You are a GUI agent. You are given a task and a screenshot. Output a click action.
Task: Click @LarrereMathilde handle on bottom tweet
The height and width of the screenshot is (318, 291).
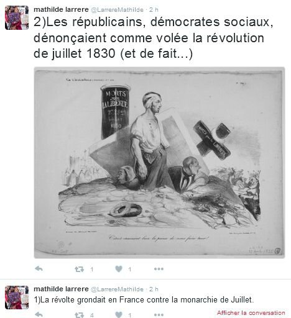pos(118,289)
